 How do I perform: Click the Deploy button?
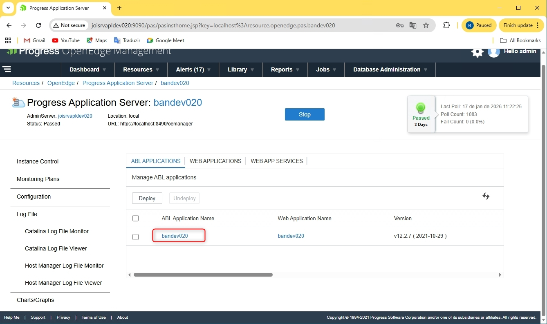point(147,198)
